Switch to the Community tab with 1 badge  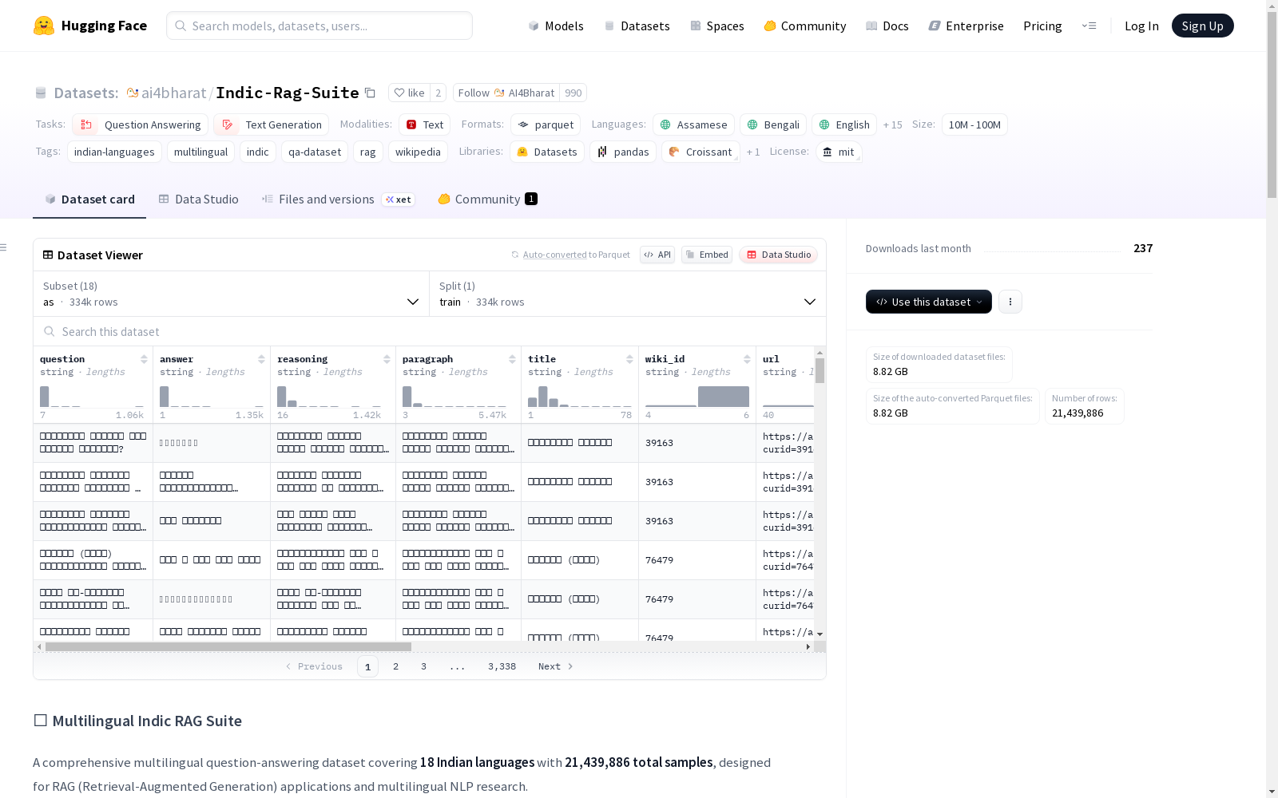pyautogui.click(x=487, y=199)
